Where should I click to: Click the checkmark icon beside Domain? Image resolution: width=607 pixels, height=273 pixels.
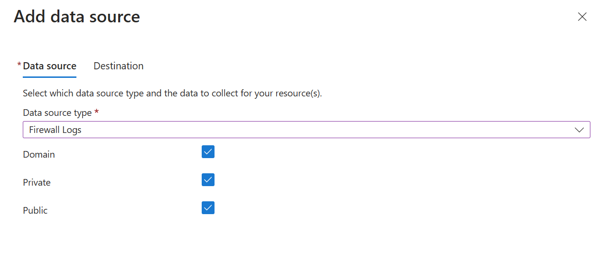point(208,152)
